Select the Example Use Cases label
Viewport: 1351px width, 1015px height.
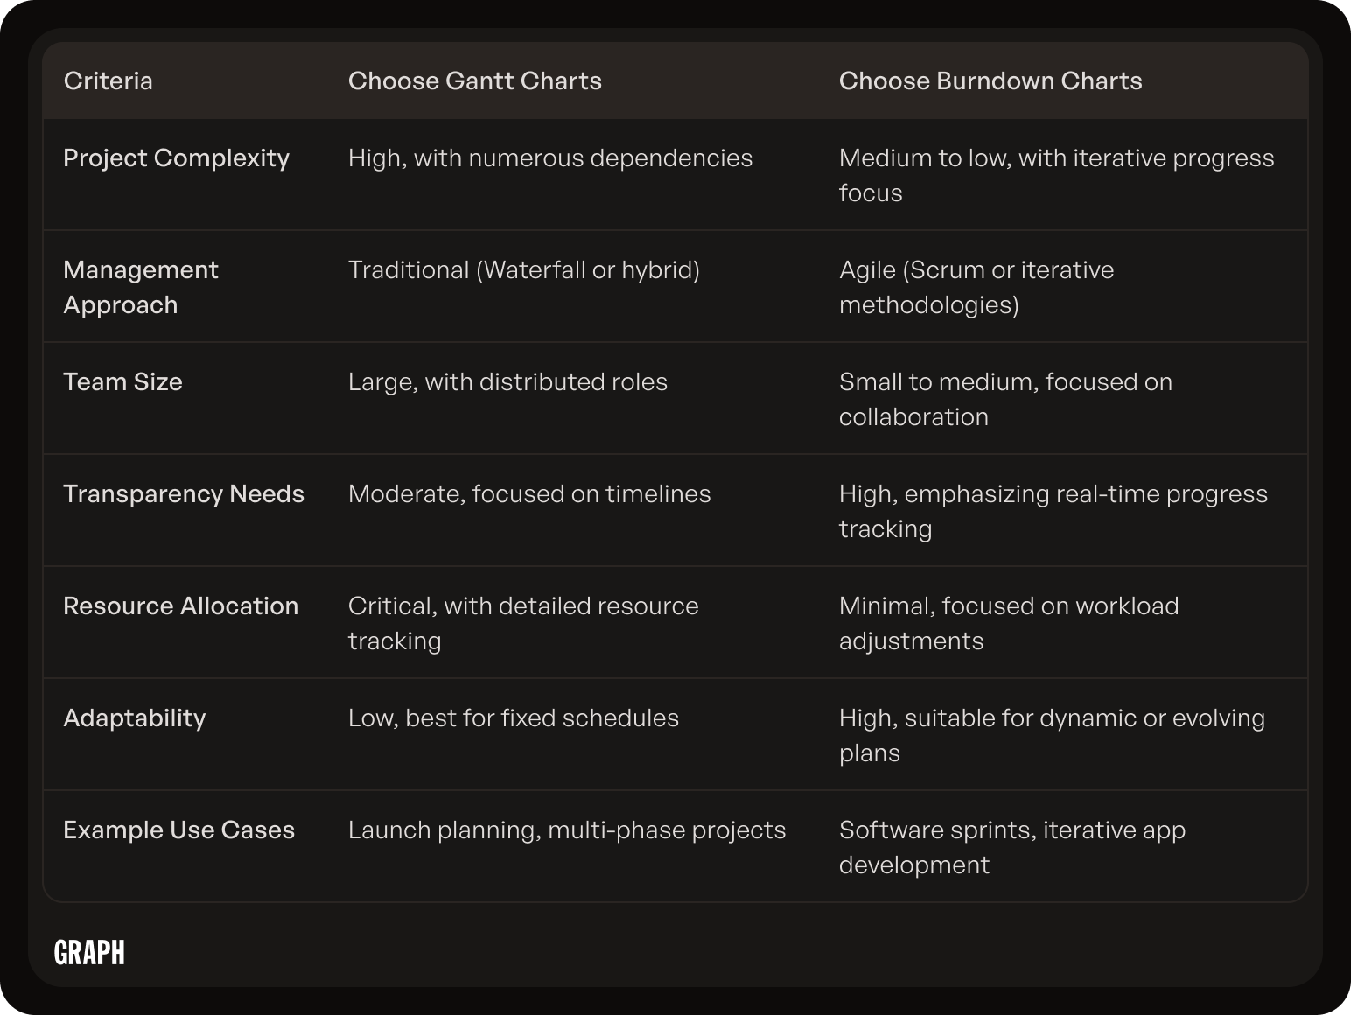pos(179,829)
